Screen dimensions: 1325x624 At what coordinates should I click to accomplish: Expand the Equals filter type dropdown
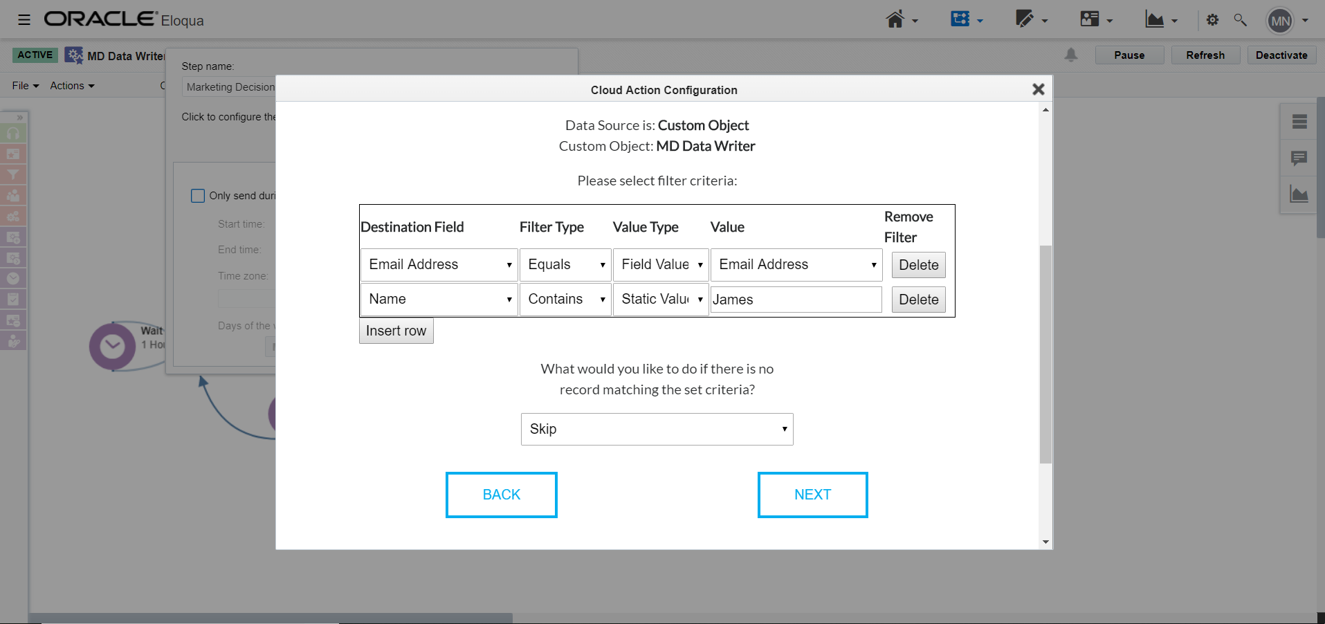565,265
